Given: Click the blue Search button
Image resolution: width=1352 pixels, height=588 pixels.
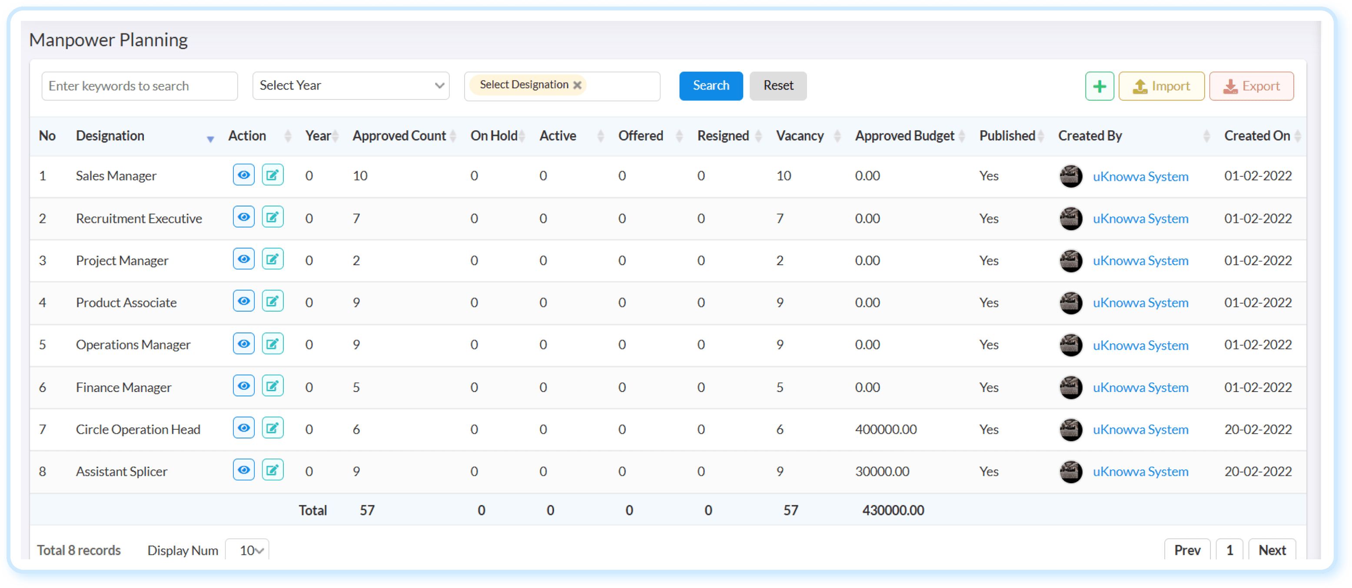Looking at the screenshot, I should (x=711, y=86).
